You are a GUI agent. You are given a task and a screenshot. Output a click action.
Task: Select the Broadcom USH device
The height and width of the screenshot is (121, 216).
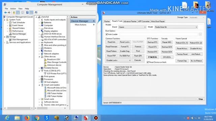(53, 59)
